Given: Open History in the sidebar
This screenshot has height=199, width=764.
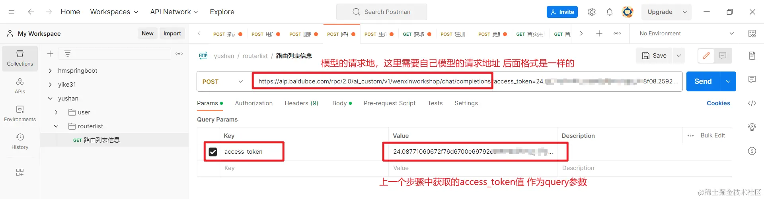Looking at the screenshot, I should click(20, 142).
